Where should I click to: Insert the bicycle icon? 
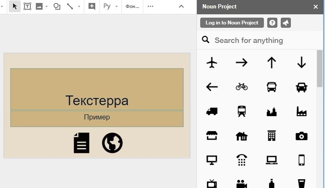[x=242, y=87]
